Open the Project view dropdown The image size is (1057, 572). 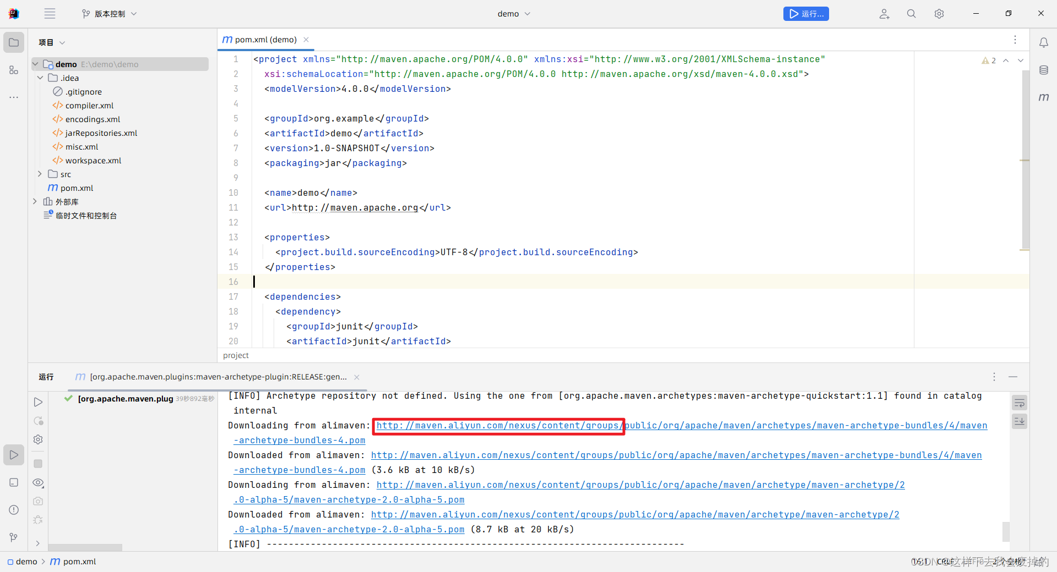(52, 42)
